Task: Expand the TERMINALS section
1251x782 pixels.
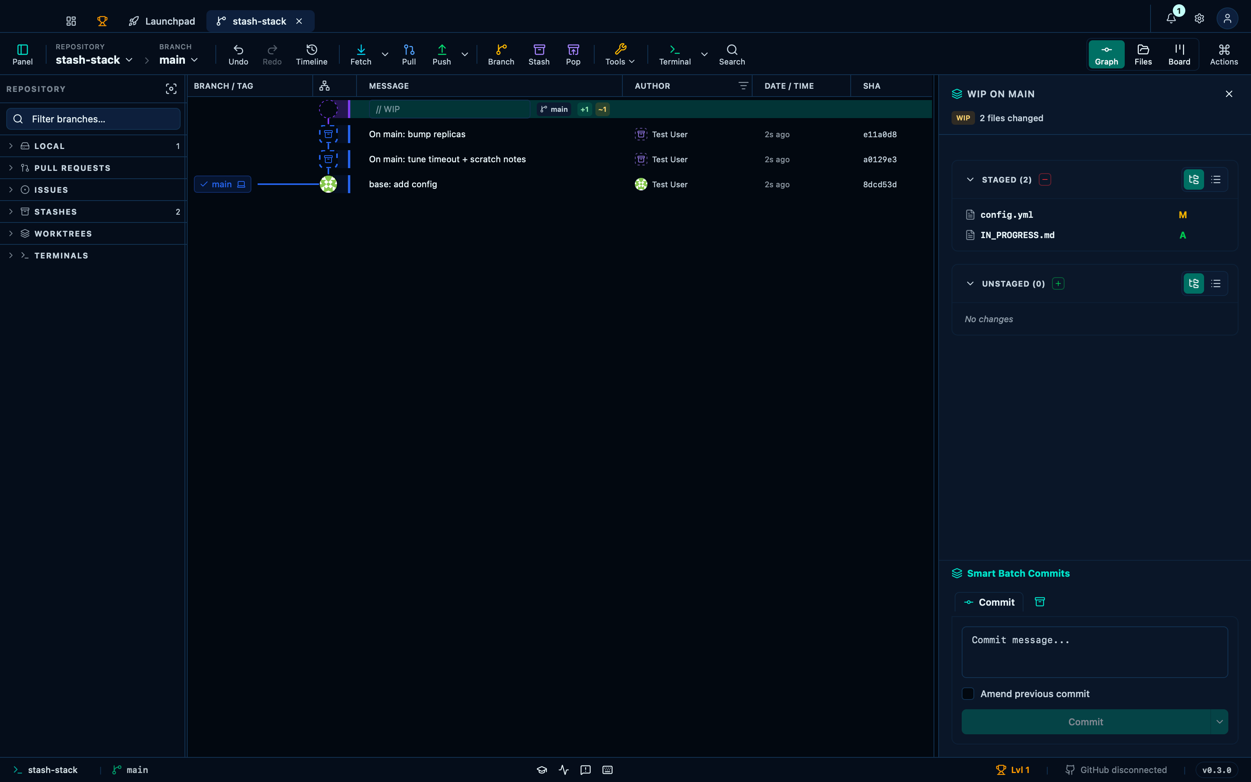Action: 93,255
